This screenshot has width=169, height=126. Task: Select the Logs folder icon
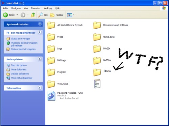pos(51,49)
